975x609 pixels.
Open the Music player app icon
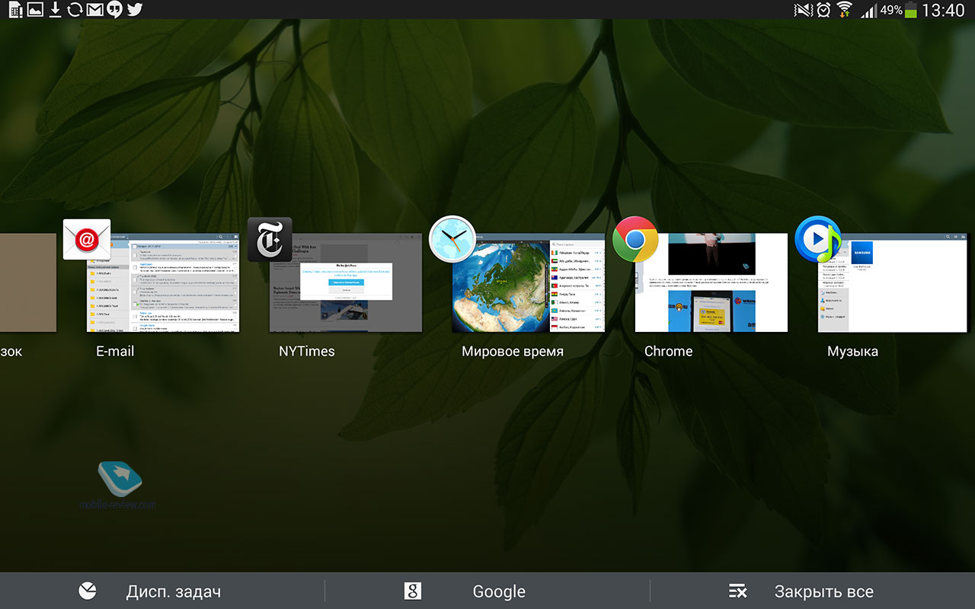817,239
